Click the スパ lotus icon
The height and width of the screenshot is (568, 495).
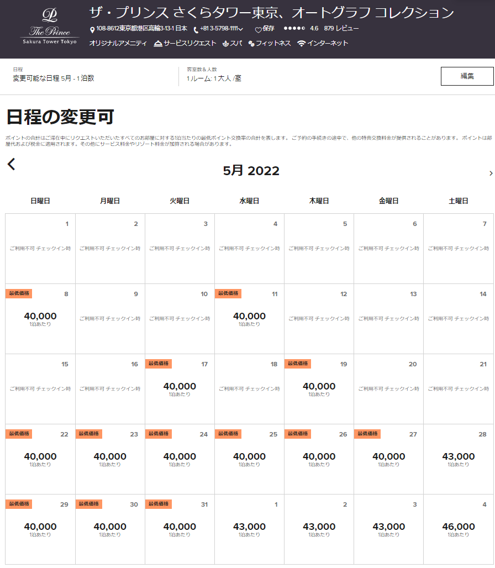pos(226,44)
